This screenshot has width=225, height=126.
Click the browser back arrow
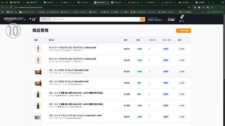click(x=3, y=7)
